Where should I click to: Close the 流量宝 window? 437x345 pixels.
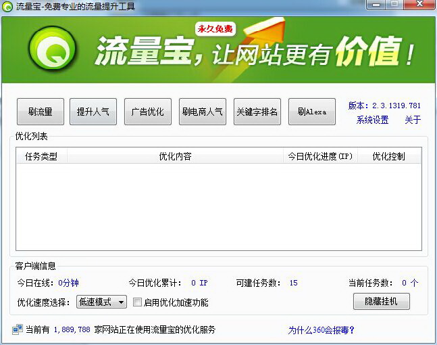[x=414, y=5]
